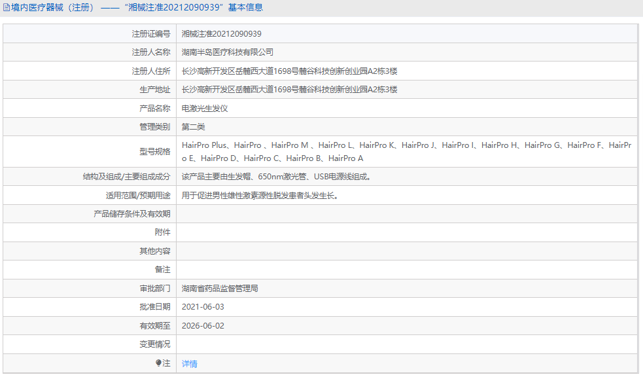This screenshot has height=377, width=643.
Task: Click the 附件 label
Action: coord(162,232)
